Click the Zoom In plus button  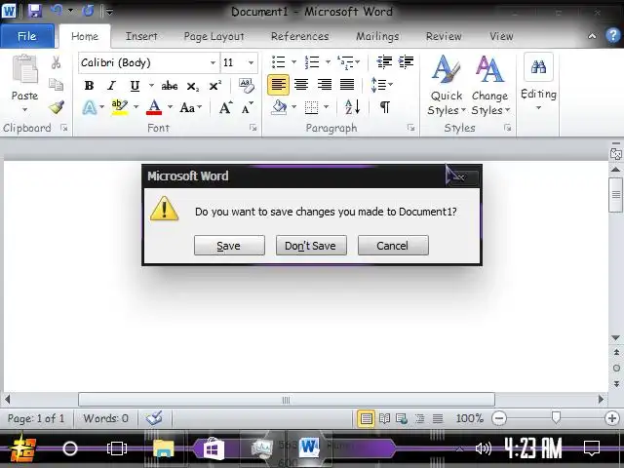(612, 418)
